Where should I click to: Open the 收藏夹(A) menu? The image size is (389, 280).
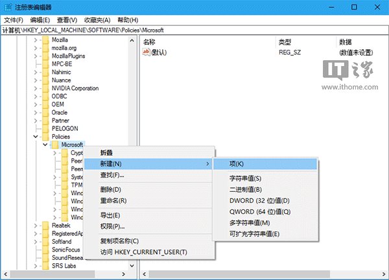click(x=96, y=20)
